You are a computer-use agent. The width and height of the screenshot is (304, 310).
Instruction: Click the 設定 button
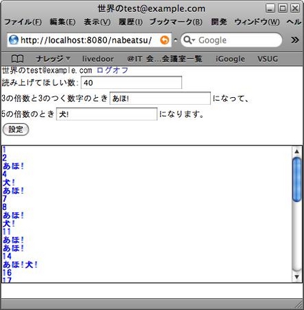16,130
